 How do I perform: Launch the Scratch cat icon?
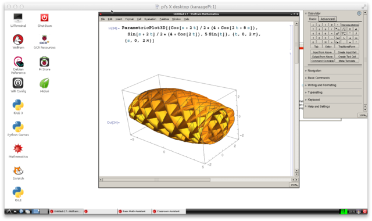point(18,173)
